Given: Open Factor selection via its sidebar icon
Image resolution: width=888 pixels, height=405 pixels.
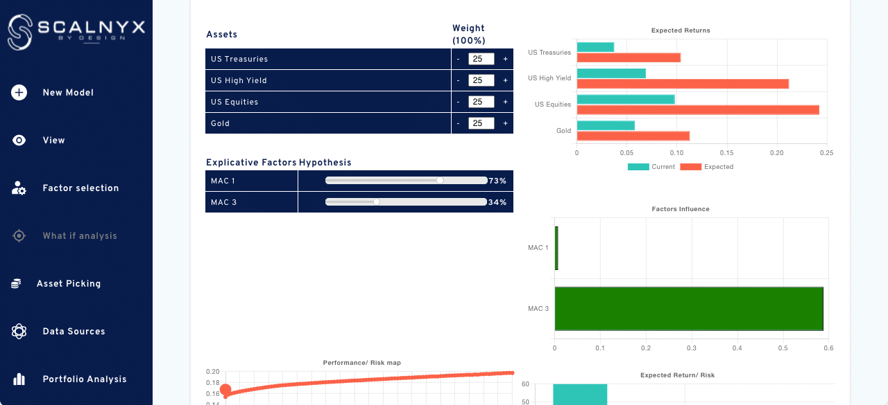Looking at the screenshot, I should (x=18, y=188).
